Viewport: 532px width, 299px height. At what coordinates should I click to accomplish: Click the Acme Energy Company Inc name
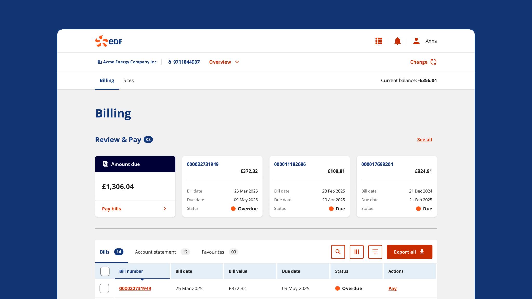click(x=130, y=62)
